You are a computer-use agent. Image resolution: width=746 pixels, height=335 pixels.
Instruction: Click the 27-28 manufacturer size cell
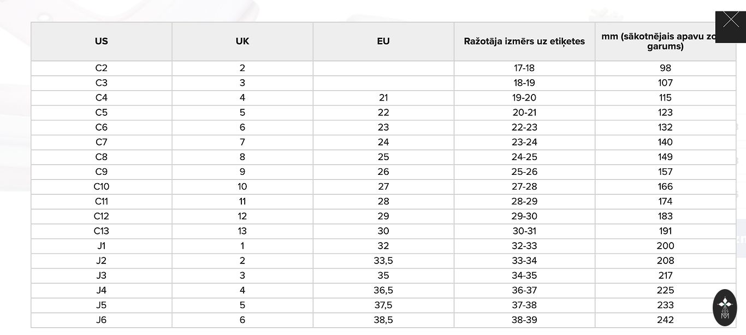pyautogui.click(x=524, y=187)
